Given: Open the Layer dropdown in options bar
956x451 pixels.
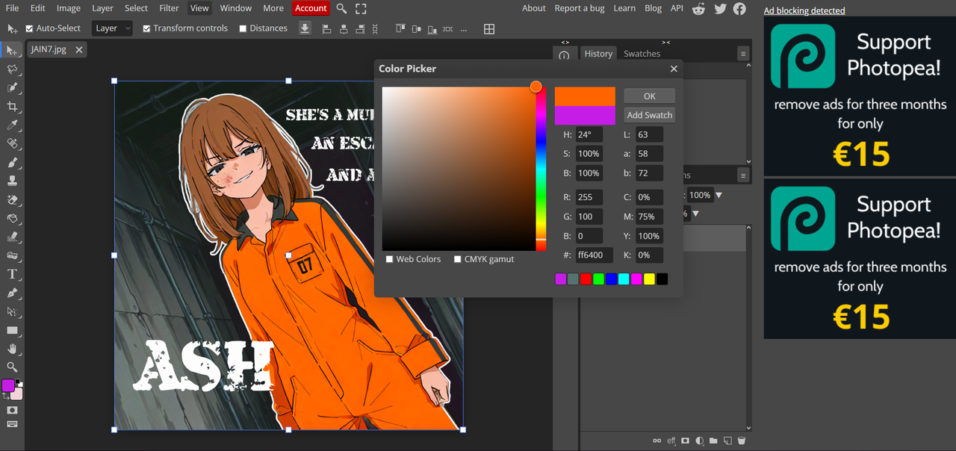Looking at the screenshot, I should coord(113,28).
